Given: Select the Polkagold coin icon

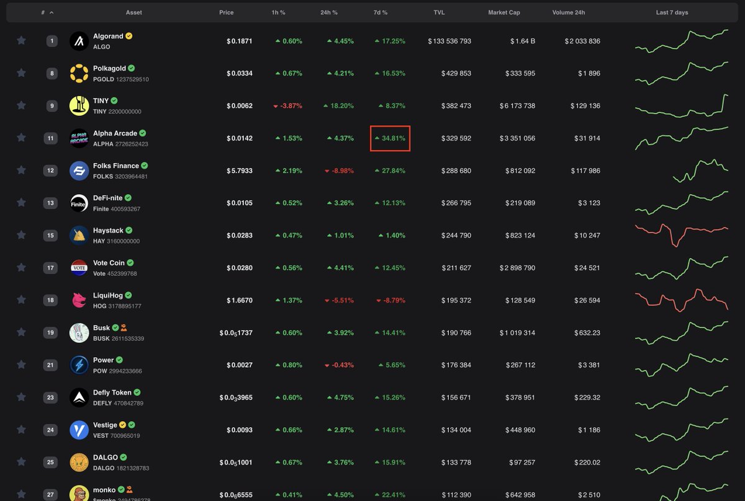Looking at the screenshot, I should click(79, 73).
